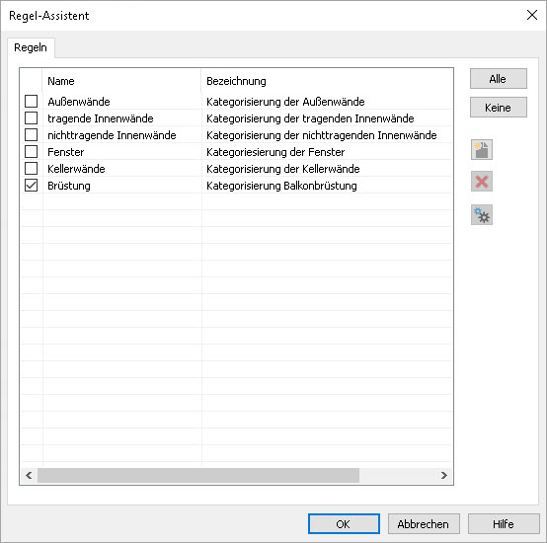
Task: Tick the Fenster rule checkbox
Action: click(x=31, y=151)
